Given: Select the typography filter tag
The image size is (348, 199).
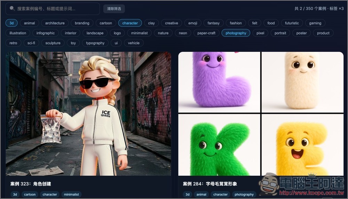Looking at the screenshot, I should 95,43.
